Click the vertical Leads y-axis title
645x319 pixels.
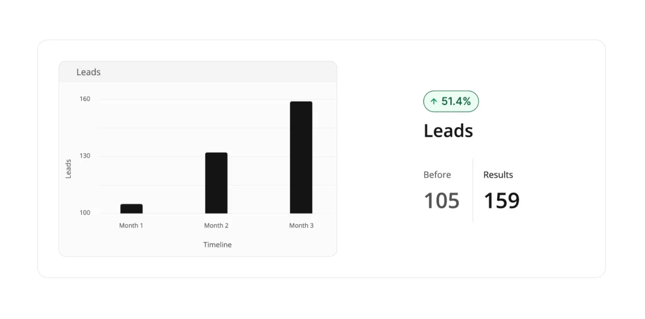[68, 169]
